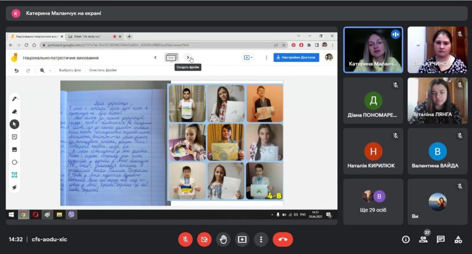The width and height of the screenshot is (472, 254).
Task: Open the 'Ще 29 осіб' participants tile
Action: pyautogui.click(x=373, y=202)
